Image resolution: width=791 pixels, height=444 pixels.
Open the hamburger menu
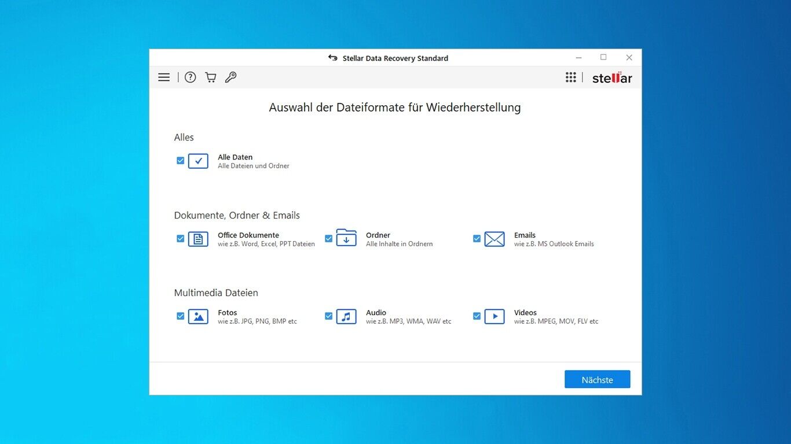tap(164, 77)
